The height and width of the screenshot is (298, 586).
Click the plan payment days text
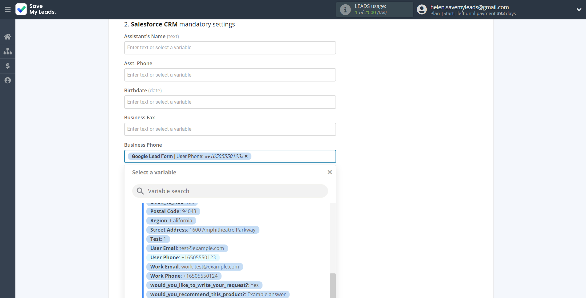pyautogui.click(x=473, y=14)
